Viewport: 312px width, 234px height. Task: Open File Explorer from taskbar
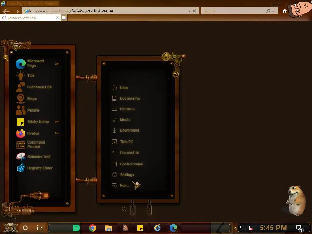click(109, 228)
